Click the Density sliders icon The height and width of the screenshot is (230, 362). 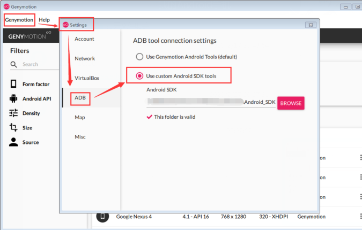[x=13, y=113]
